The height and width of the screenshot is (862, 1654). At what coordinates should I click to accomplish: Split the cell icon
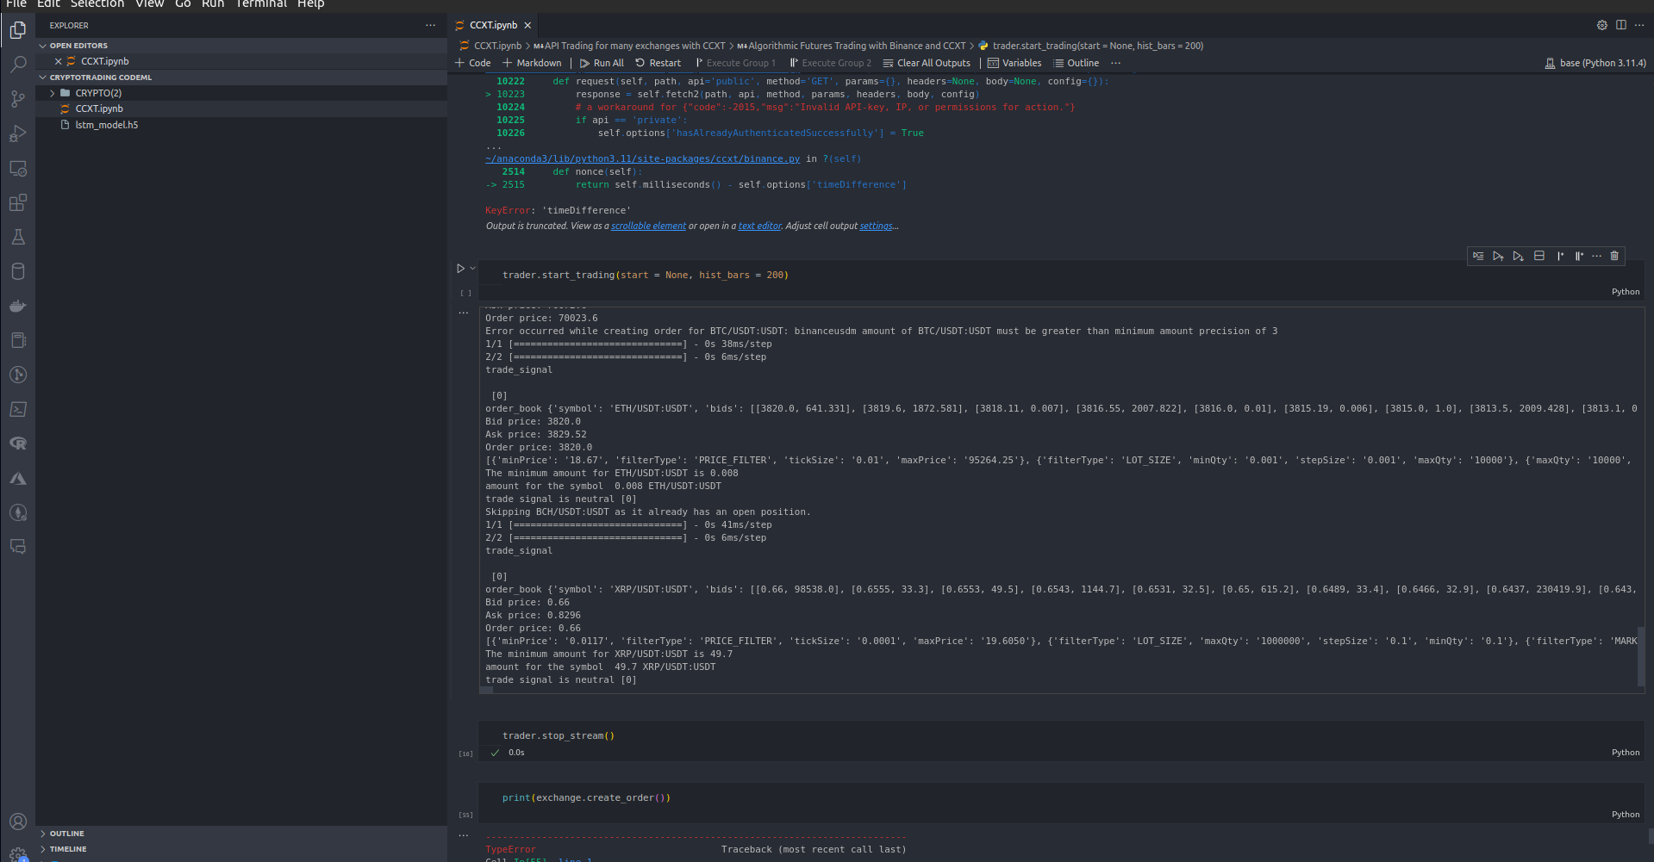(x=1539, y=256)
